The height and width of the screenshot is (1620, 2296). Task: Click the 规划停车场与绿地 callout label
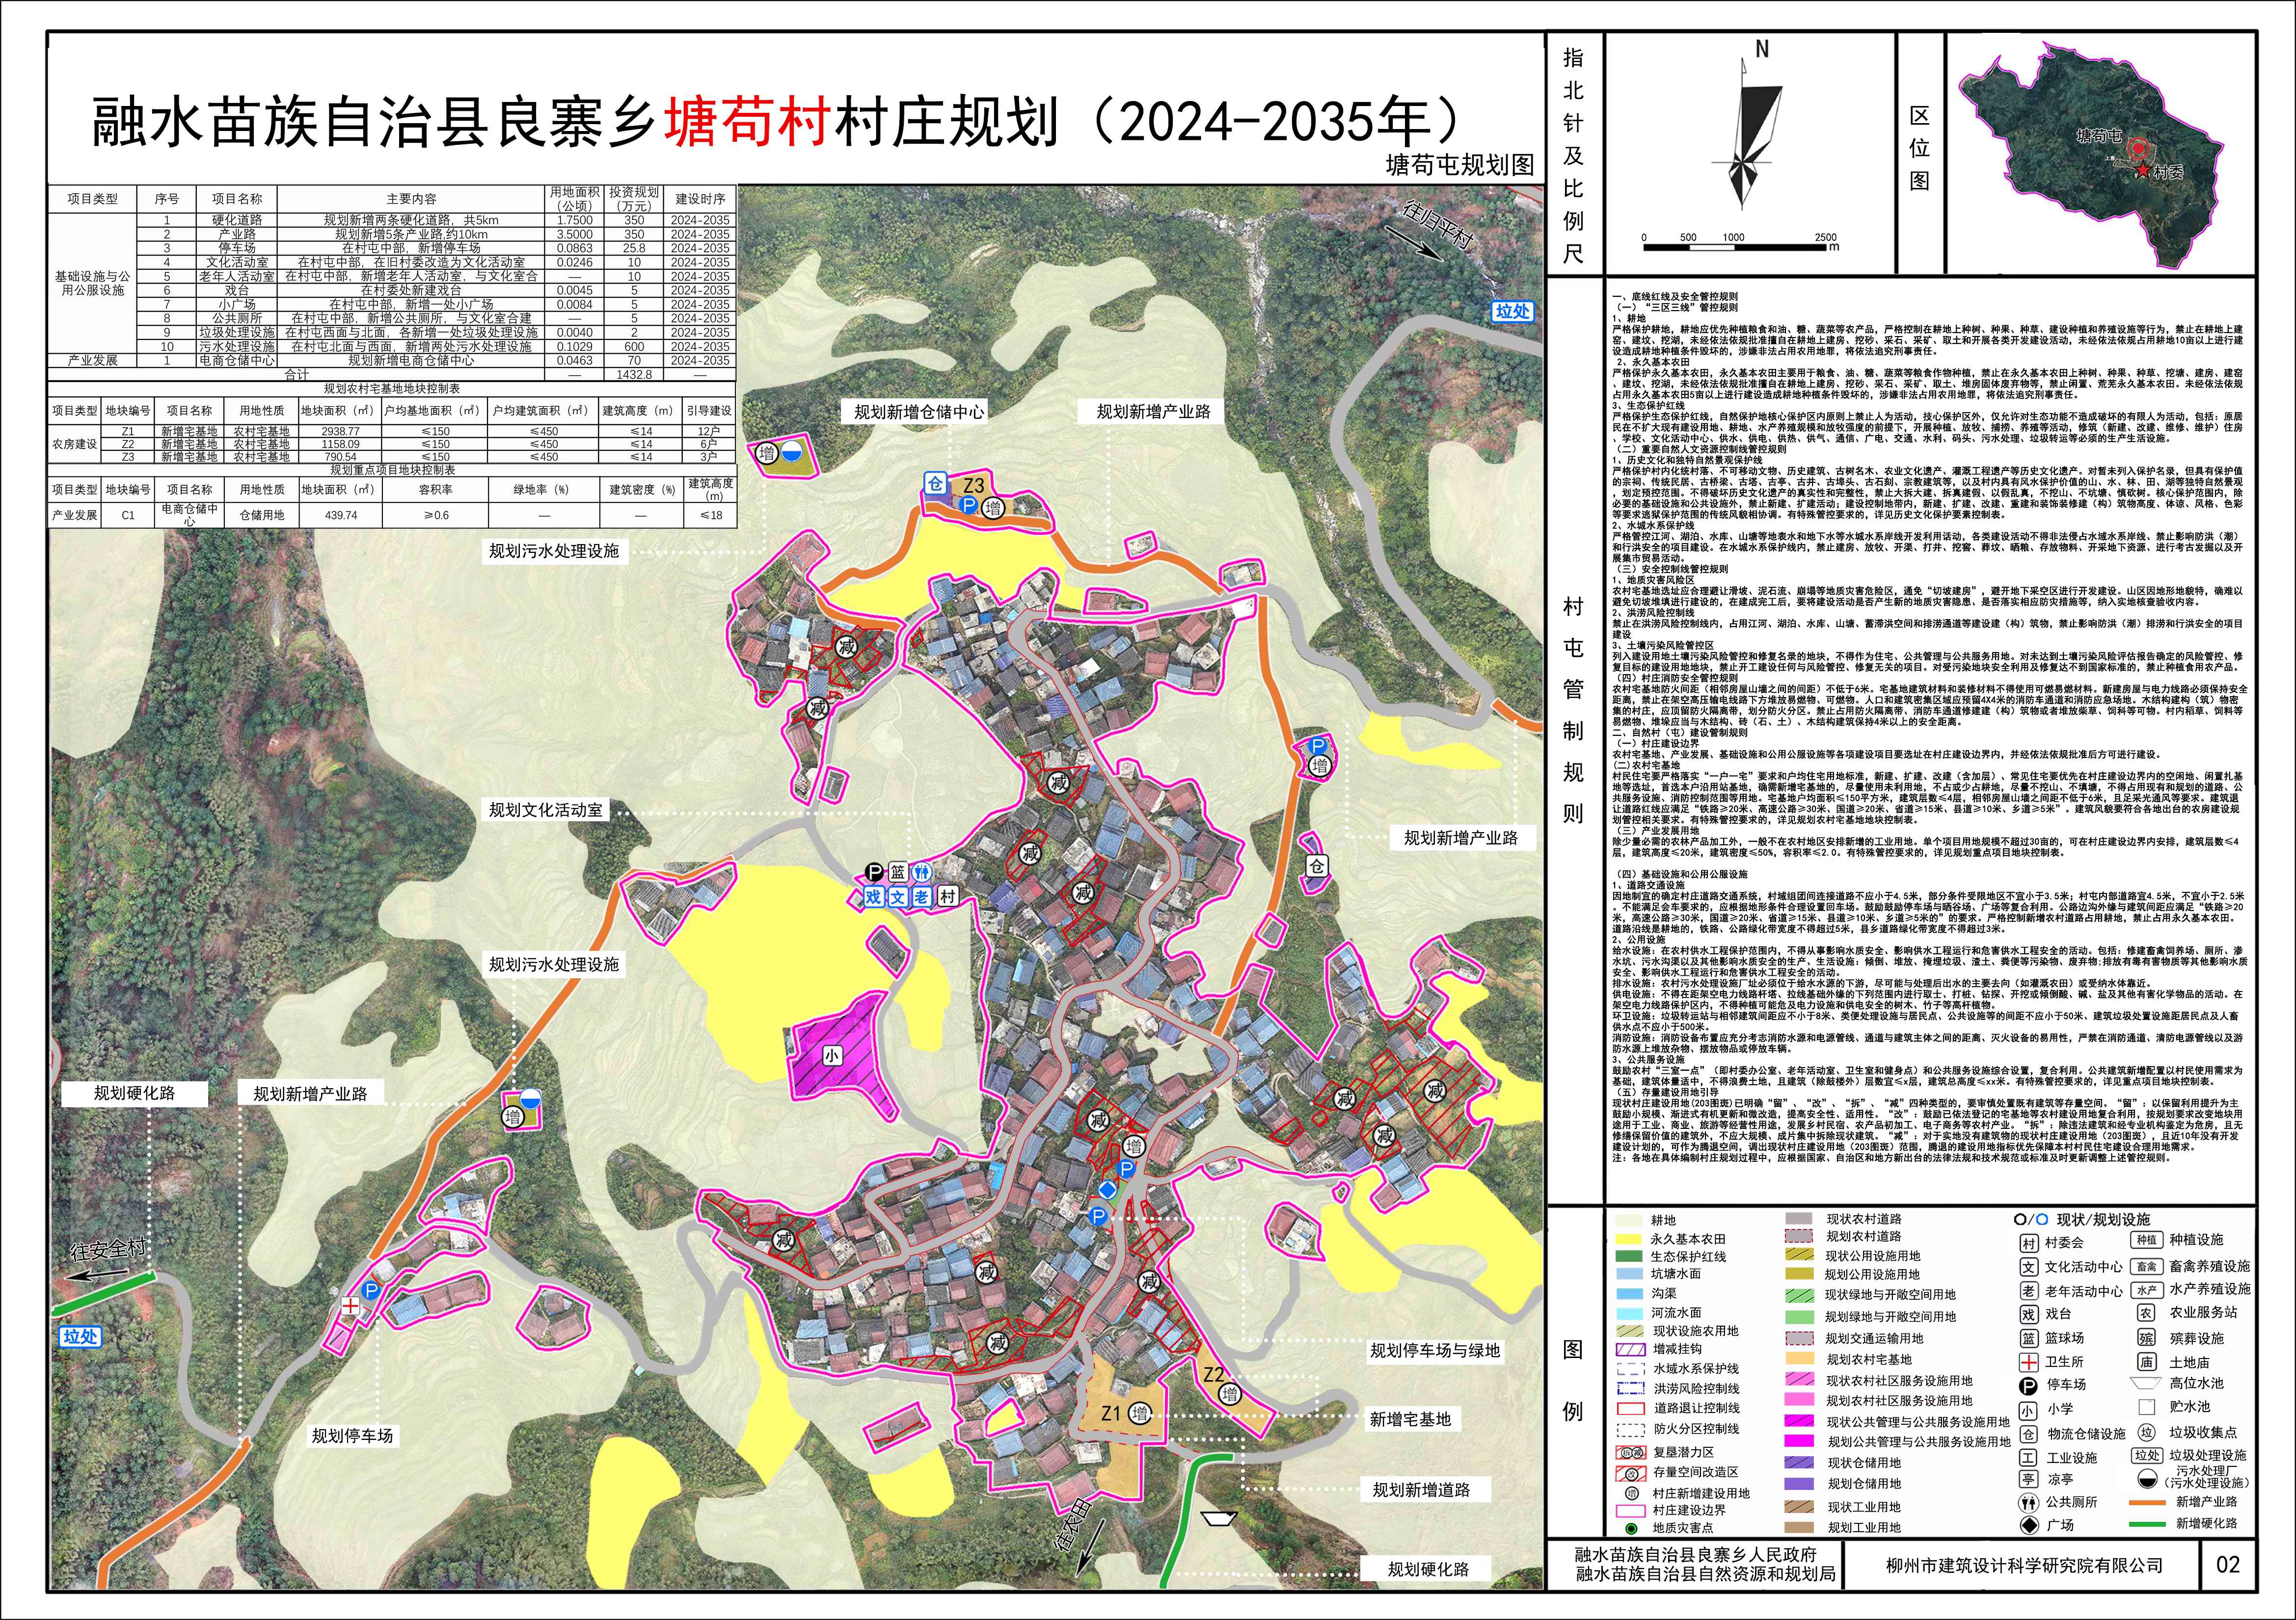1434,1350
